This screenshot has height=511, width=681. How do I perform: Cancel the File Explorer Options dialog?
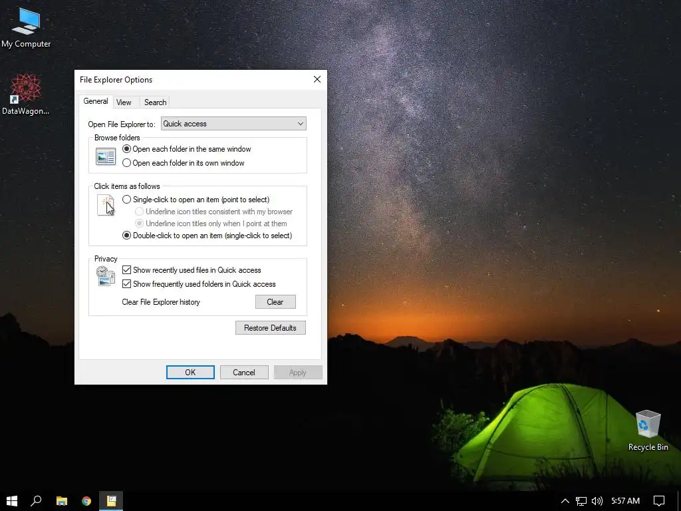pyautogui.click(x=244, y=373)
